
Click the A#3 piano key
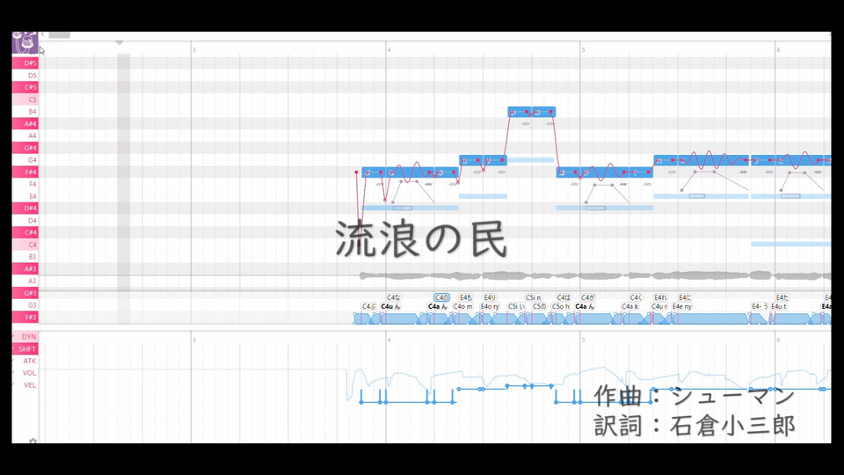[25, 269]
